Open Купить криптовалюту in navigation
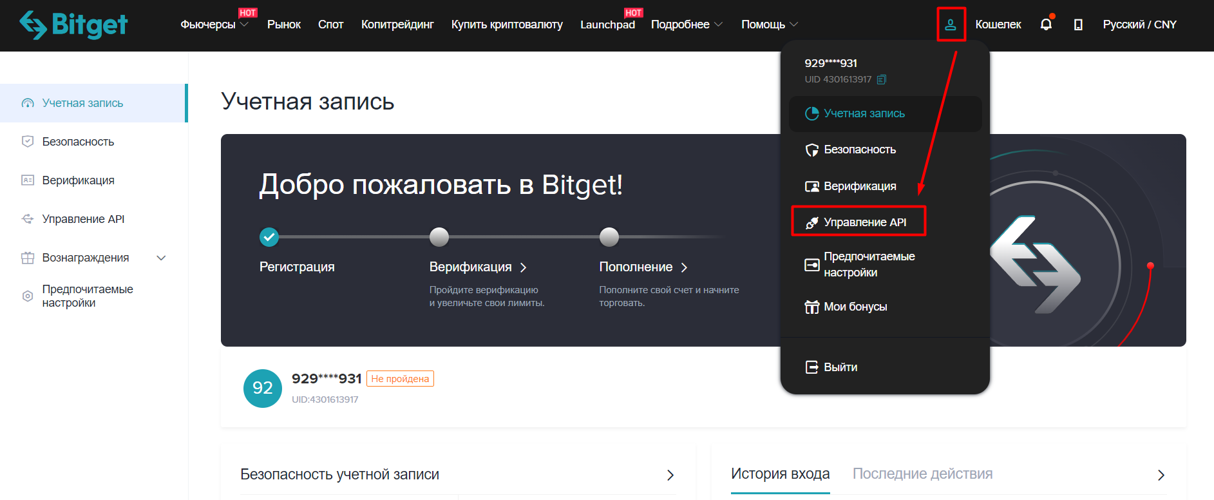 (507, 24)
